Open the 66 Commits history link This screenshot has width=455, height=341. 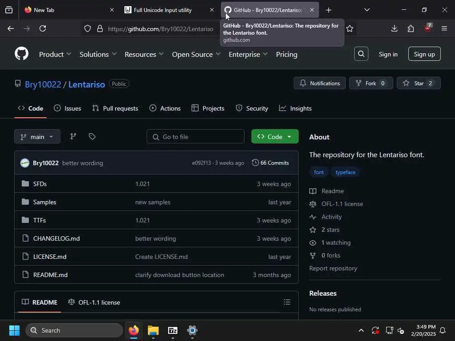270,163
